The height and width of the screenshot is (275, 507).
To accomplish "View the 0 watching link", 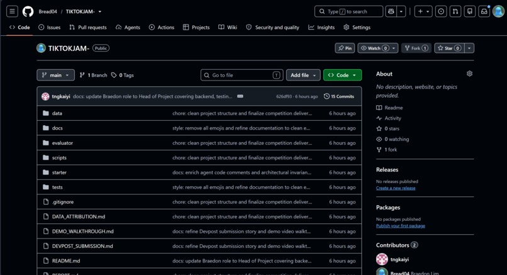I will pos(393,139).
